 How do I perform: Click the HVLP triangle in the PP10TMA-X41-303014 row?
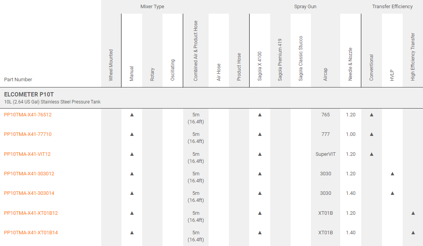(x=393, y=193)
